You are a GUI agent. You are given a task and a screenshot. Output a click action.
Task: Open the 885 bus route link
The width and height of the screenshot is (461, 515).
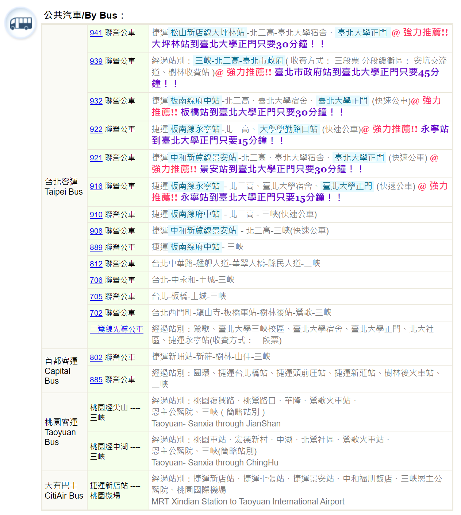96,380
